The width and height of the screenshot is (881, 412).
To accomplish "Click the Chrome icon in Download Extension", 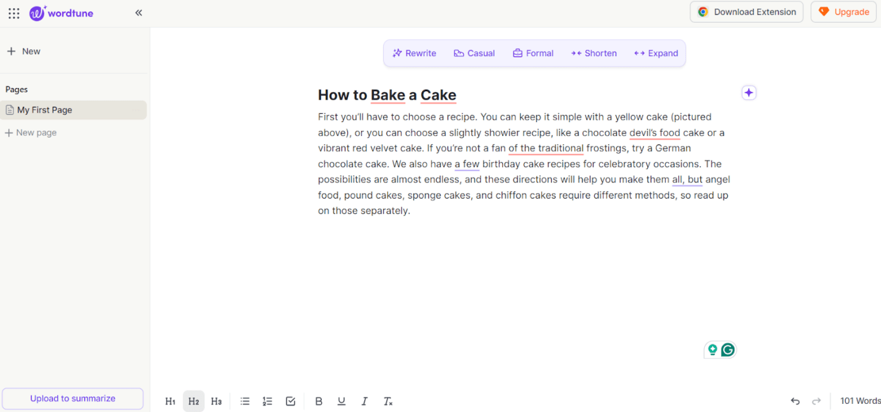I will (703, 12).
